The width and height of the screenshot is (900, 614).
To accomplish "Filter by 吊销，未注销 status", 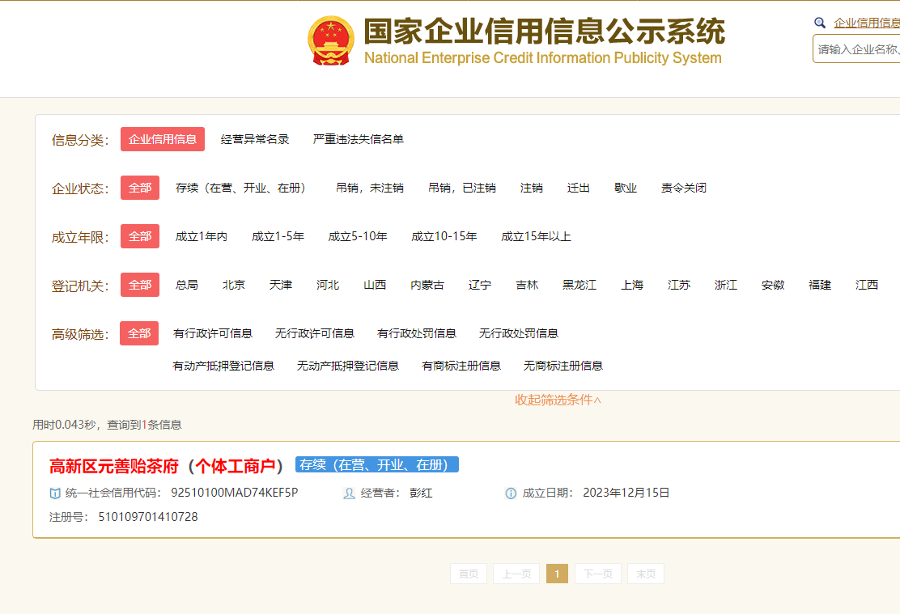I will click(x=370, y=188).
